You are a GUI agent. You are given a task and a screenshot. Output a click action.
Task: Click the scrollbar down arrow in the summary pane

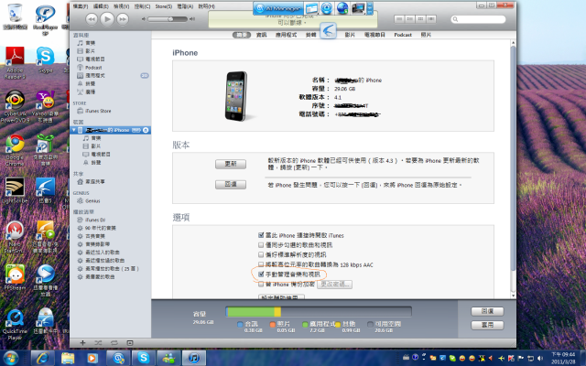[513, 296]
